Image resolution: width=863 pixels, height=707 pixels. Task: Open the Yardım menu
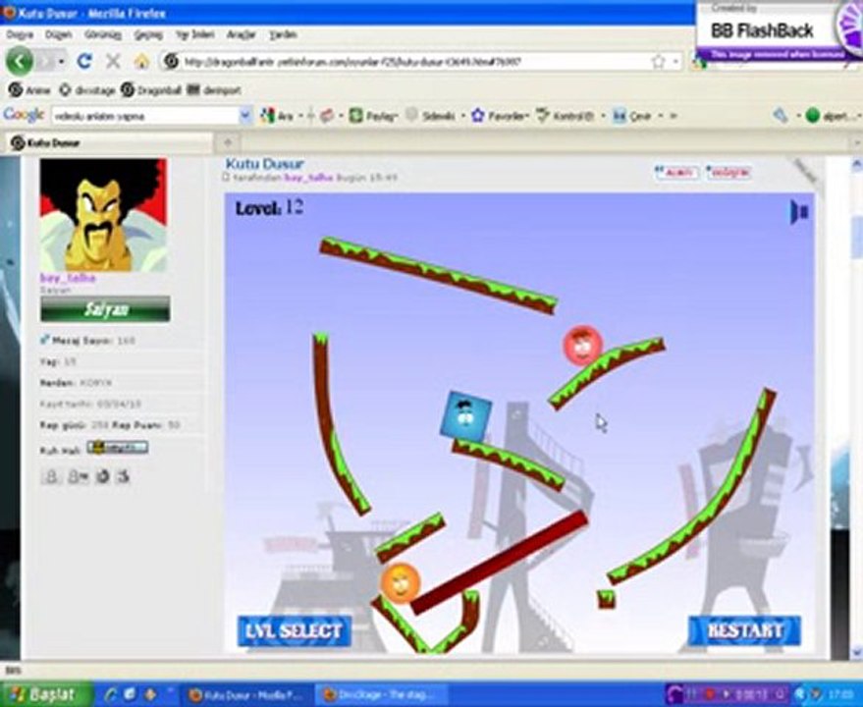(283, 34)
